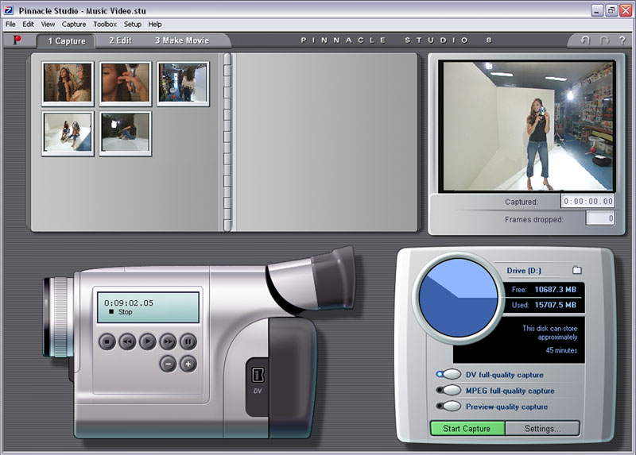Rewind the camcorder tape

(x=127, y=341)
